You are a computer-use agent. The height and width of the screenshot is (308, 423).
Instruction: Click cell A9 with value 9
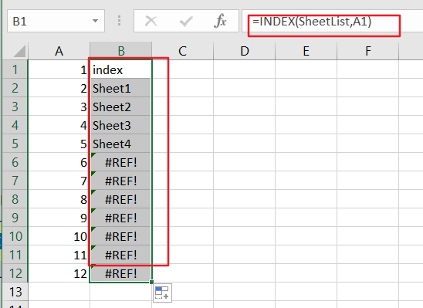59,218
